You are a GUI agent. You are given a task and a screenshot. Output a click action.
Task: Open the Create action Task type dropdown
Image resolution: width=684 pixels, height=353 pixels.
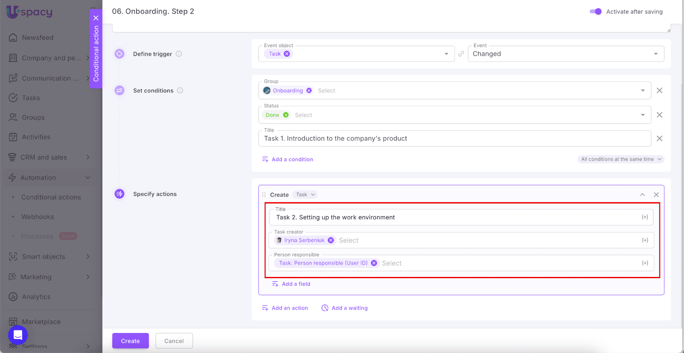tap(305, 195)
